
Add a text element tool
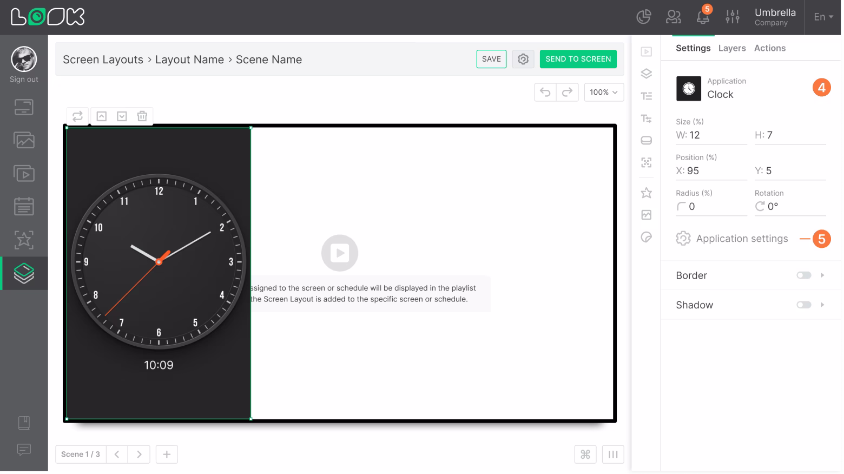[x=646, y=96]
